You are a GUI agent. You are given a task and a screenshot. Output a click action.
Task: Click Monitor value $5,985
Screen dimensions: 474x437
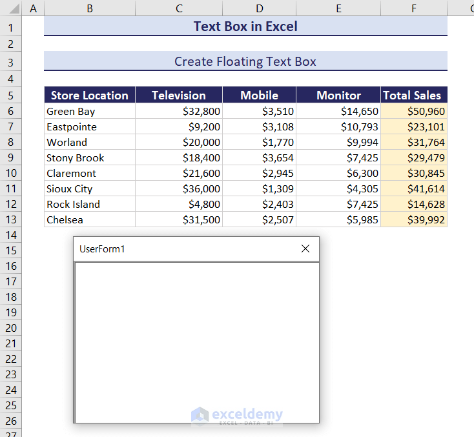click(338, 219)
